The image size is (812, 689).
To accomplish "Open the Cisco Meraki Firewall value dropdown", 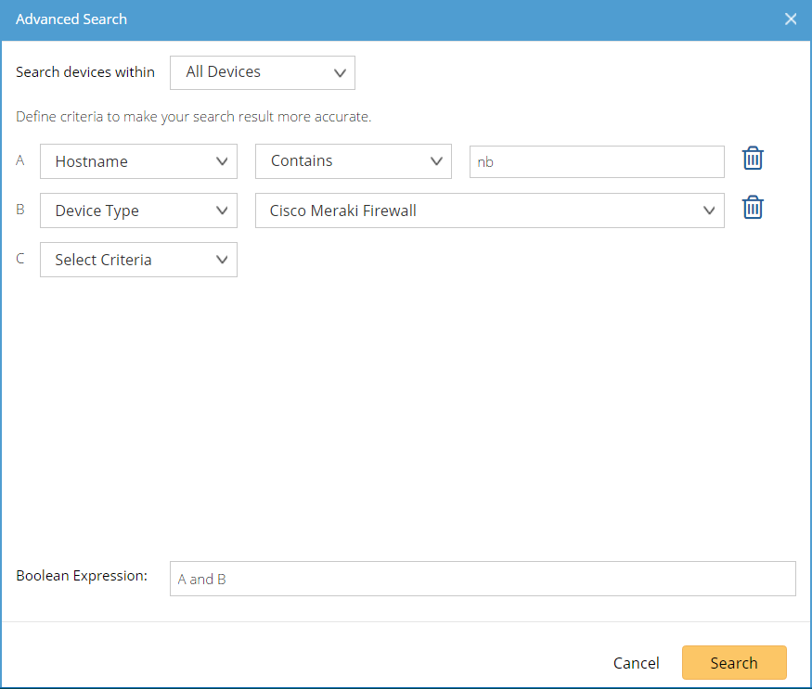I will (489, 211).
